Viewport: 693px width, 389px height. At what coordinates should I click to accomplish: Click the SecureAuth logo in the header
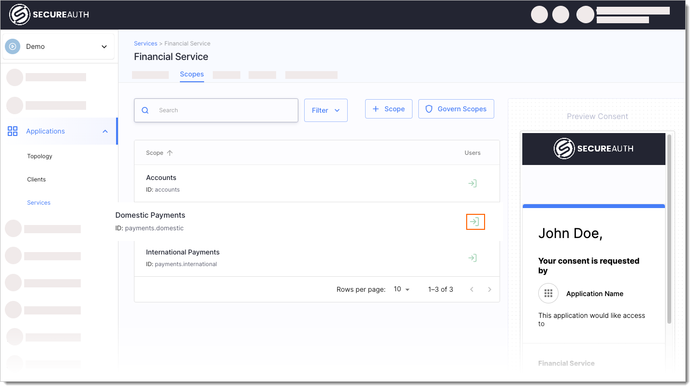49,15
